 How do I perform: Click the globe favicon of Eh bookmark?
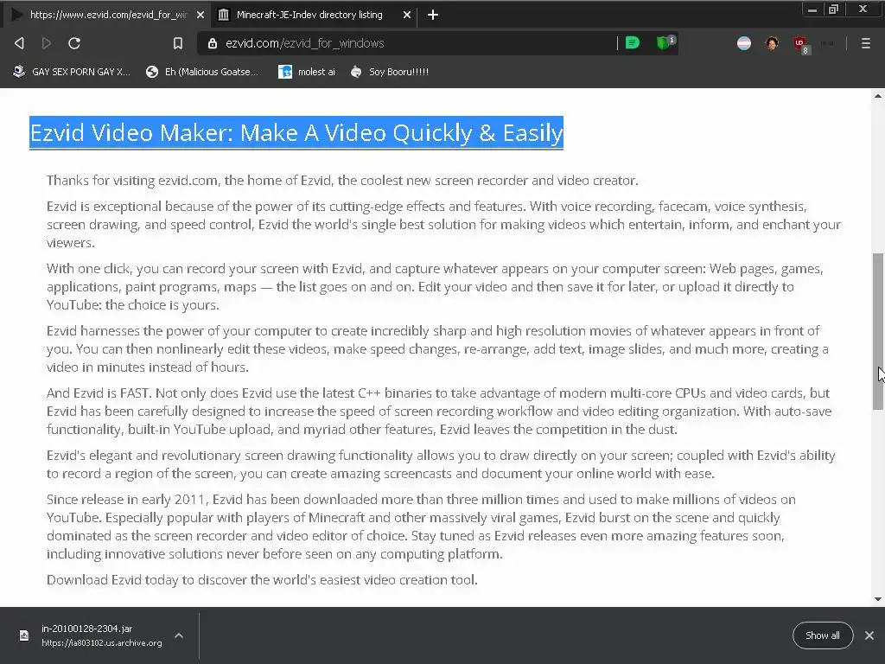tap(152, 72)
